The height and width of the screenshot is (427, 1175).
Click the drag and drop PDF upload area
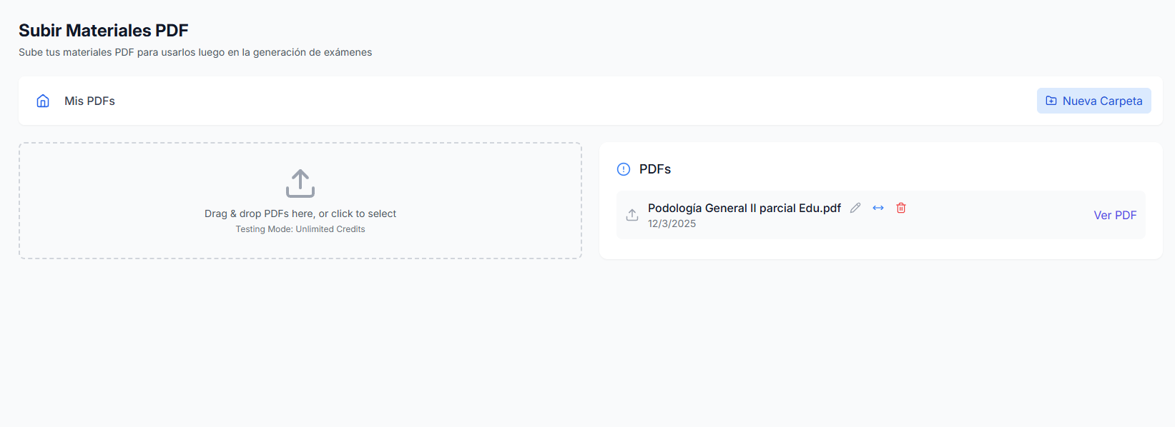tap(300, 201)
